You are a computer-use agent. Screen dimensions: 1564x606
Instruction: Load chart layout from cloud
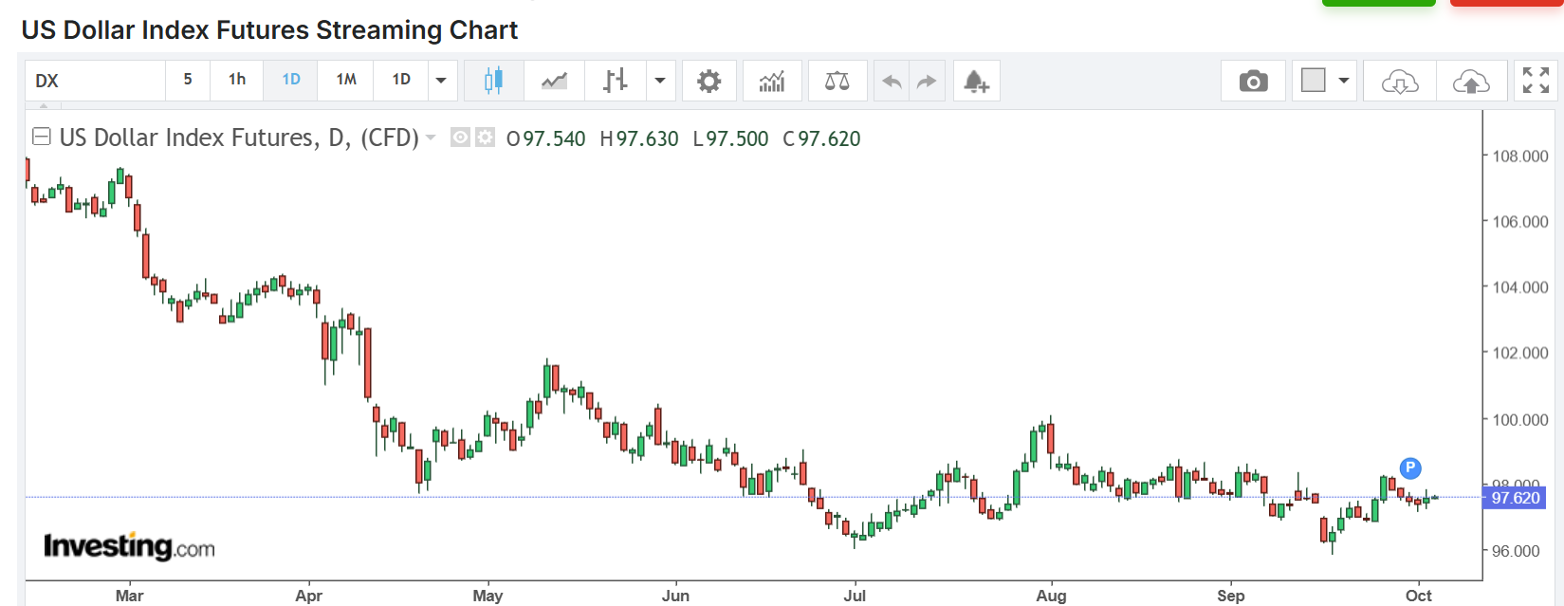coord(1399,81)
